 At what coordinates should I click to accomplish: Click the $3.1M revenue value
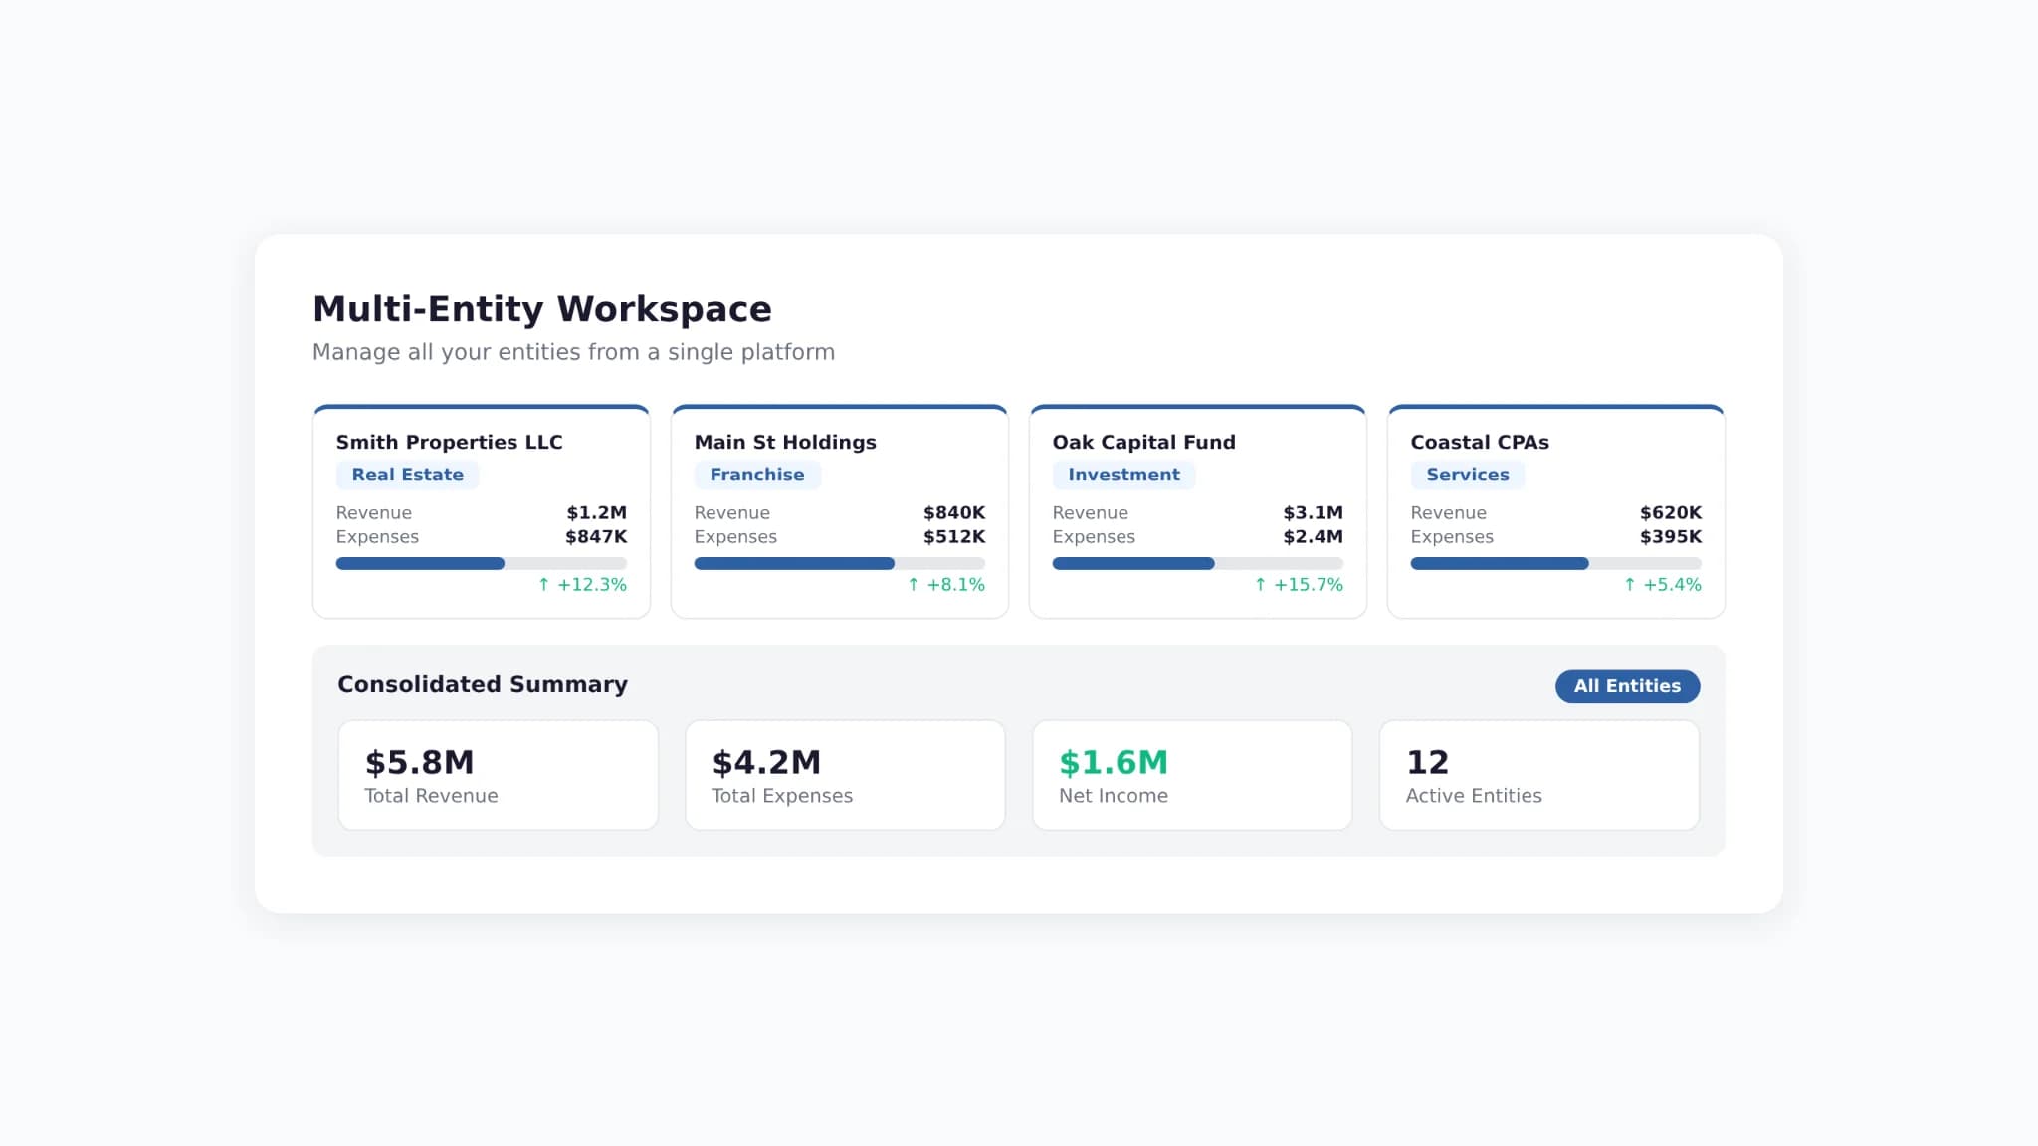[x=1313, y=512]
